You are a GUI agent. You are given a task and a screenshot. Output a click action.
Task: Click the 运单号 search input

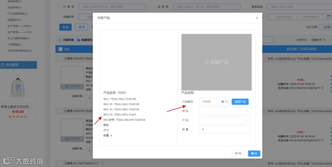[207, 7]
